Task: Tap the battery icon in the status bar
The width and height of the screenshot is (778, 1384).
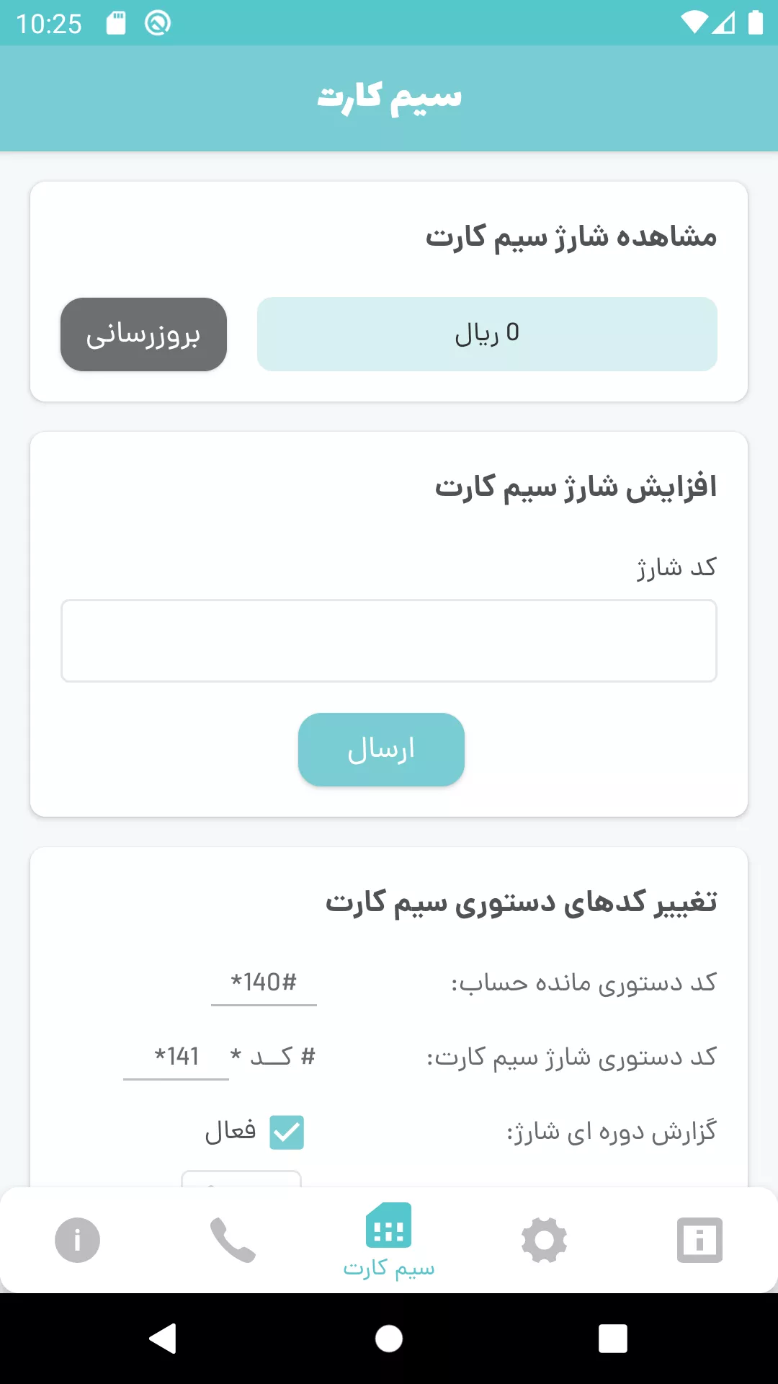Action: [x=755, y=23]
